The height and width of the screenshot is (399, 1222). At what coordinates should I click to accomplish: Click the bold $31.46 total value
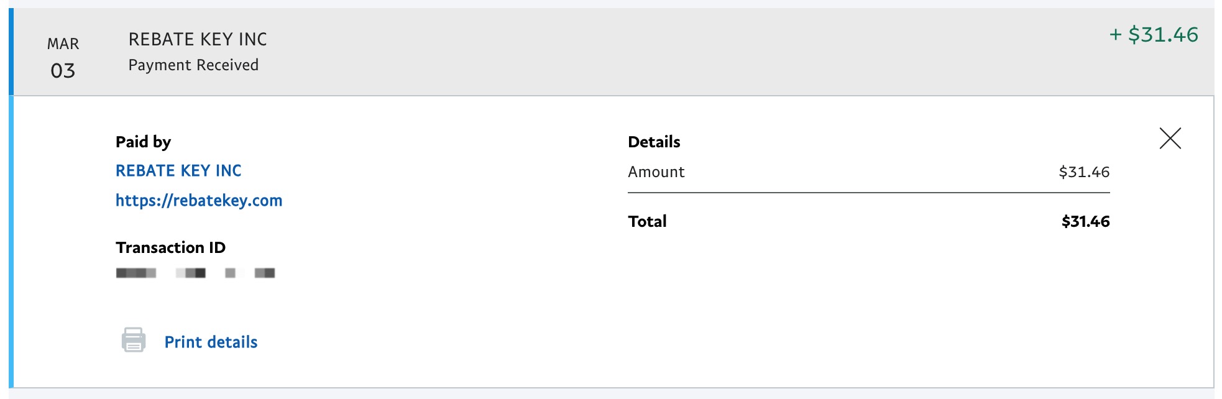click(x=1085, y=221)
